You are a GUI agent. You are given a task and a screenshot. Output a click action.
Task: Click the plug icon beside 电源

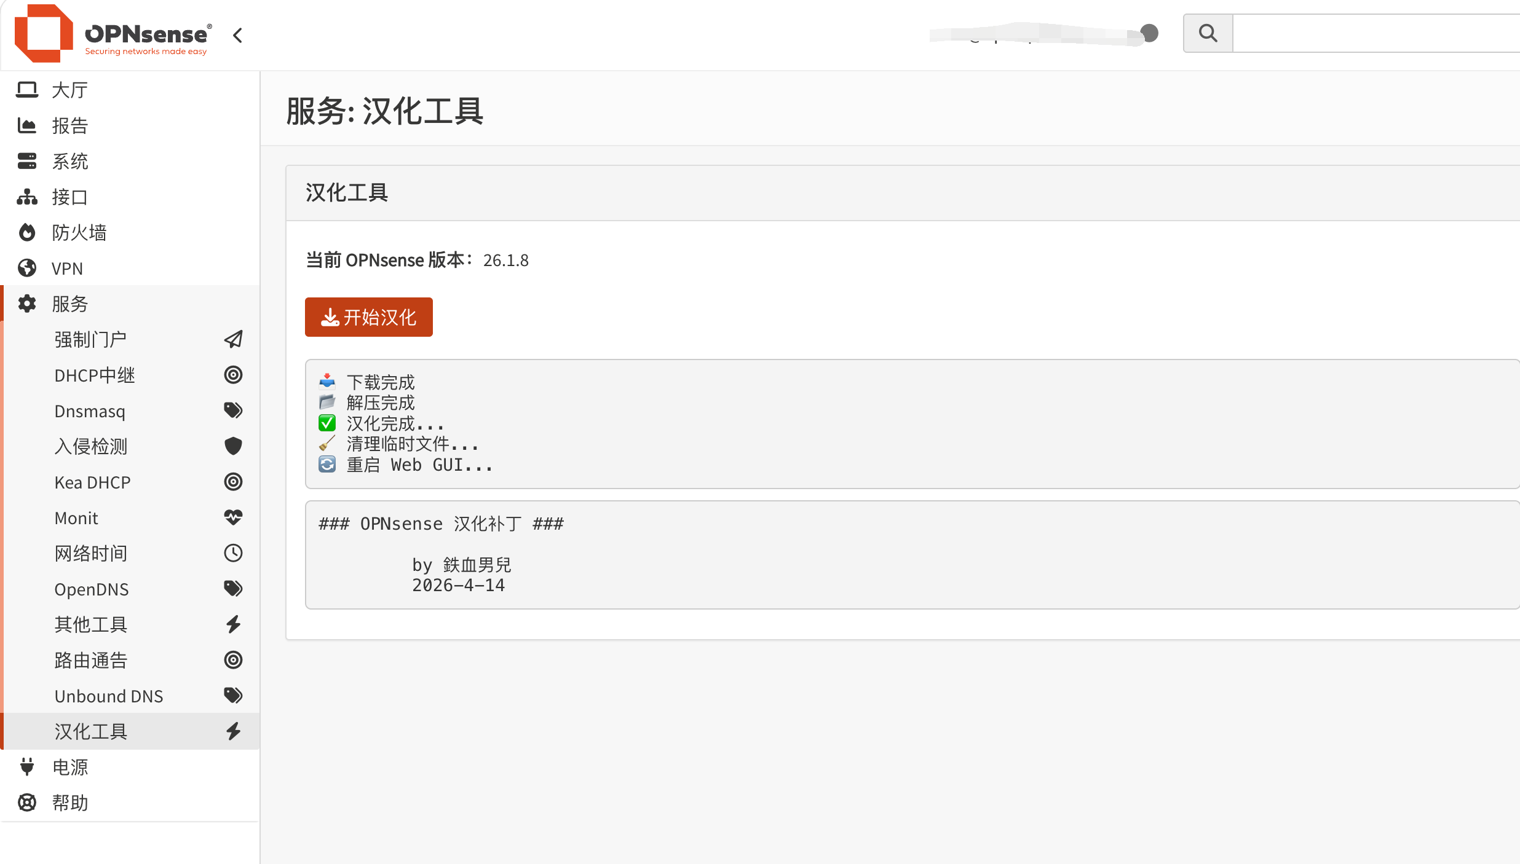tap(27, 767)
